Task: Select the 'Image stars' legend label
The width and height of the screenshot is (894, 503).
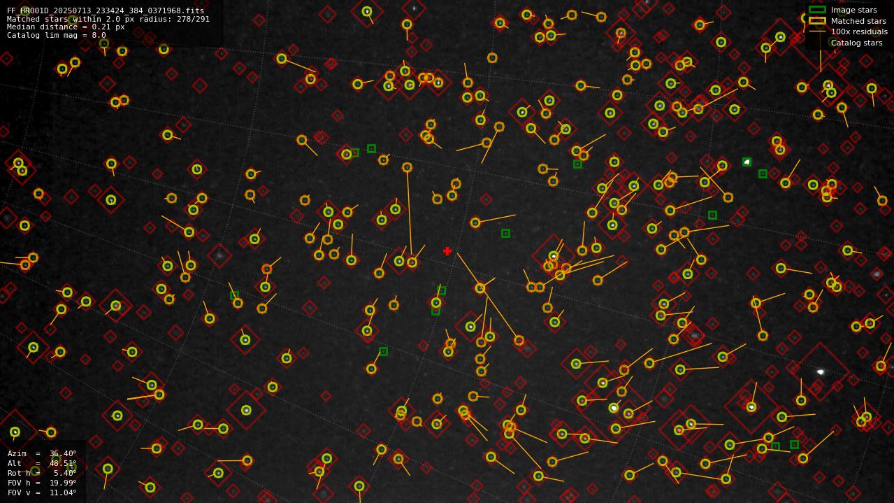Action: (x=853, y=10)
